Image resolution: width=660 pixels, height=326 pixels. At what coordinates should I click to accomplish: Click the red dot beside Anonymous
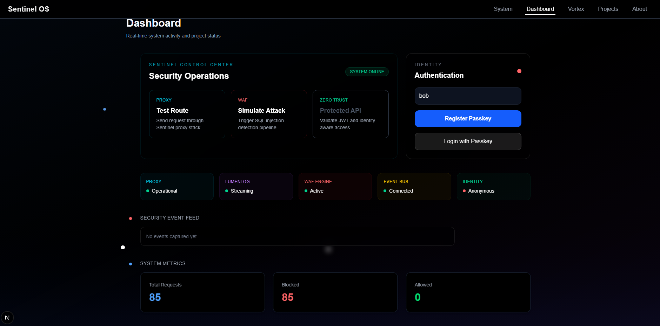[464, 191]
